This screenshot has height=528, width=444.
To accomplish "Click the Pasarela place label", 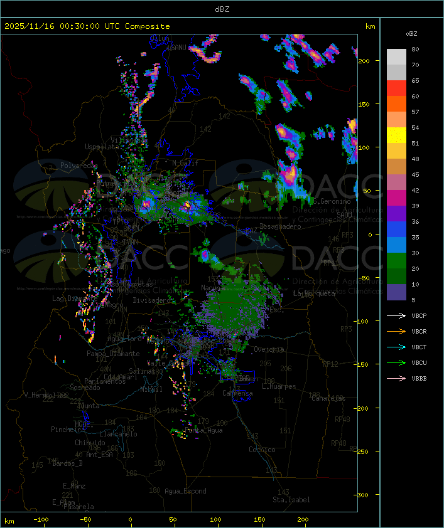I will click(x=79, y=507).
